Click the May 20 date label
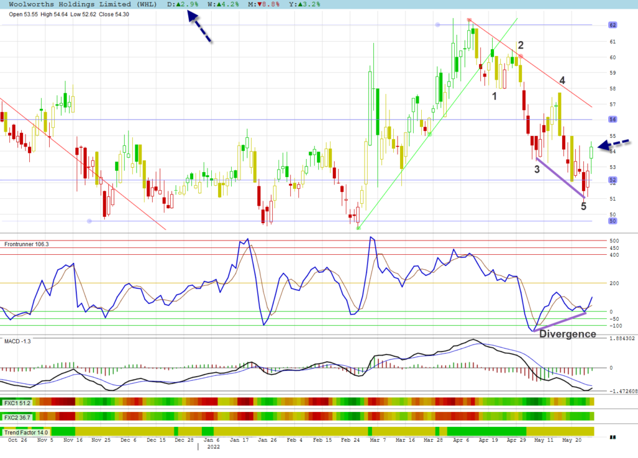 [x=572, y=440]
